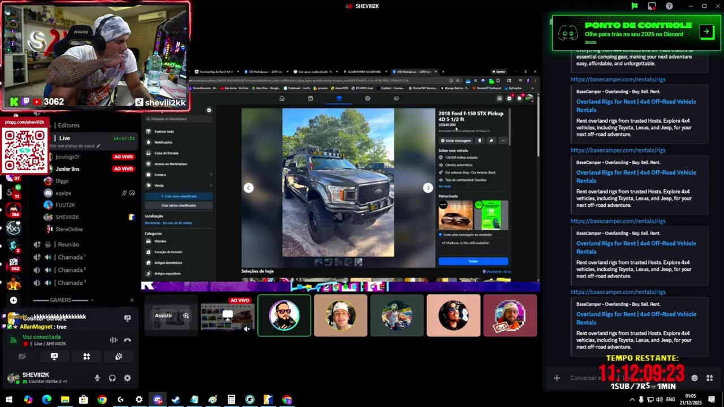This screenshot has width=724, height=407.
Task: Open soundboard button in voice panel
Action: tap(119, 357)
